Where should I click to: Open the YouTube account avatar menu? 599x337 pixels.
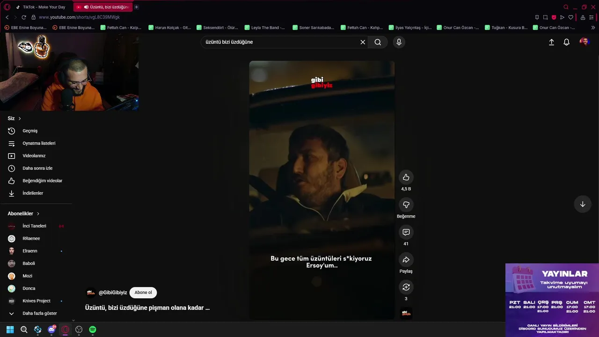pyautogui.click(x=584, y=42)
